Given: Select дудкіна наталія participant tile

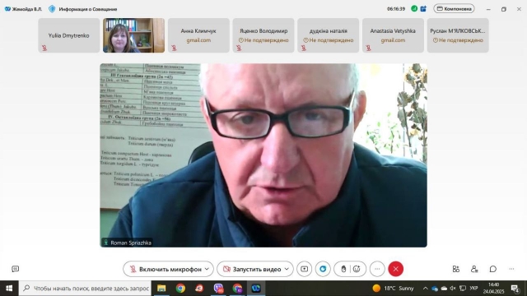Looking at the screenshot, I should pos(329,35).
